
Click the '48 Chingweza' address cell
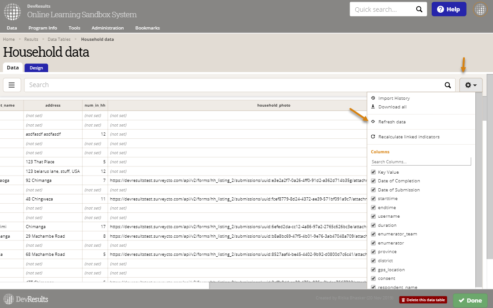click(53, 199)
